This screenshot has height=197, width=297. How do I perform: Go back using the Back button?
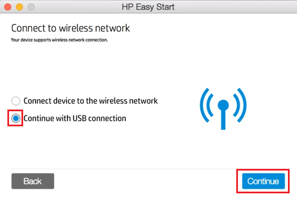tap(33, 181)
